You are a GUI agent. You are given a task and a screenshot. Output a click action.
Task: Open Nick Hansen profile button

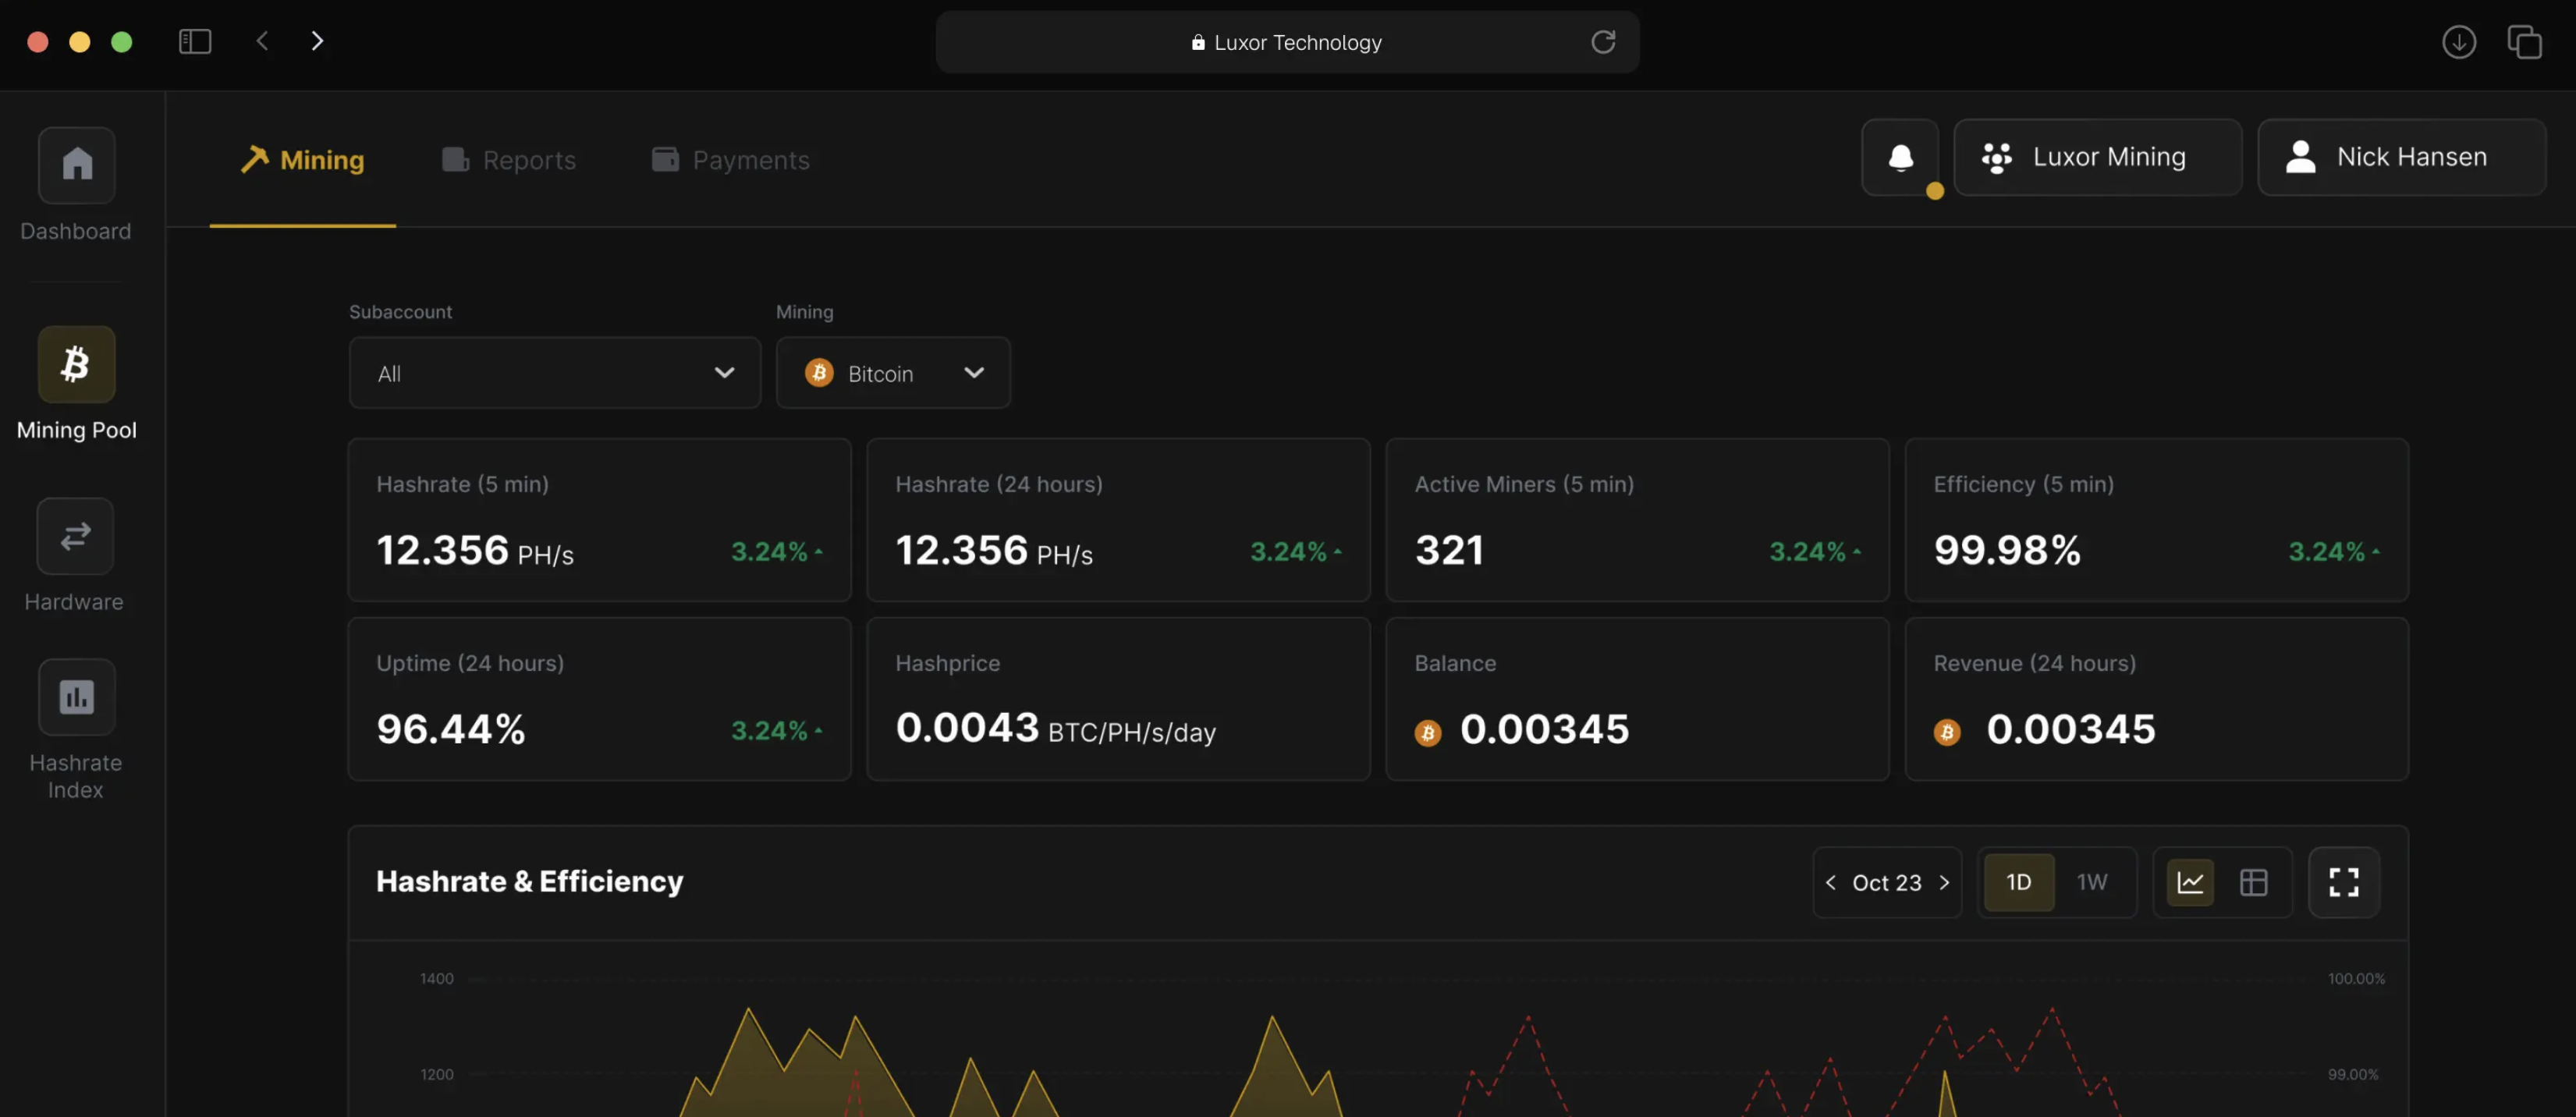[2401, 158]
